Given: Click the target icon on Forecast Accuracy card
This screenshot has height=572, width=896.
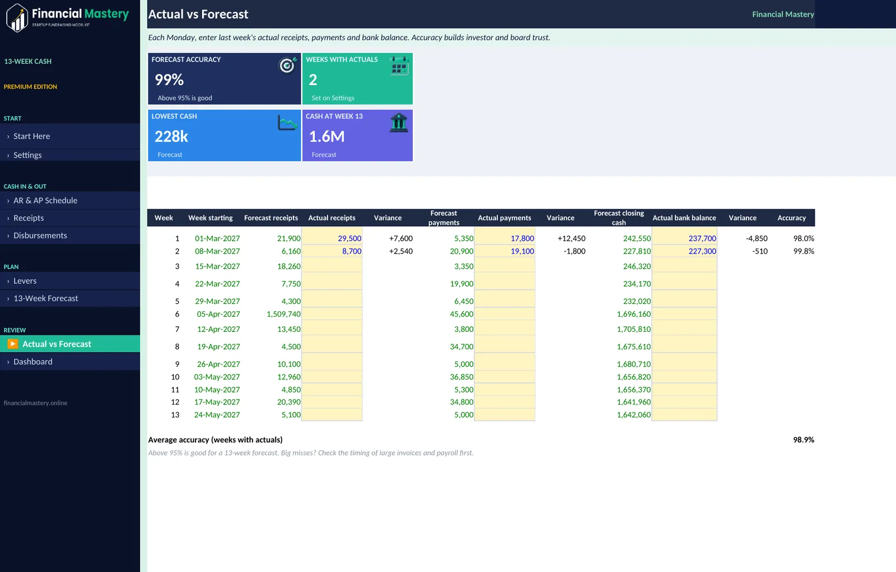Looking at the screenshot, I should (x=288, y=65).
